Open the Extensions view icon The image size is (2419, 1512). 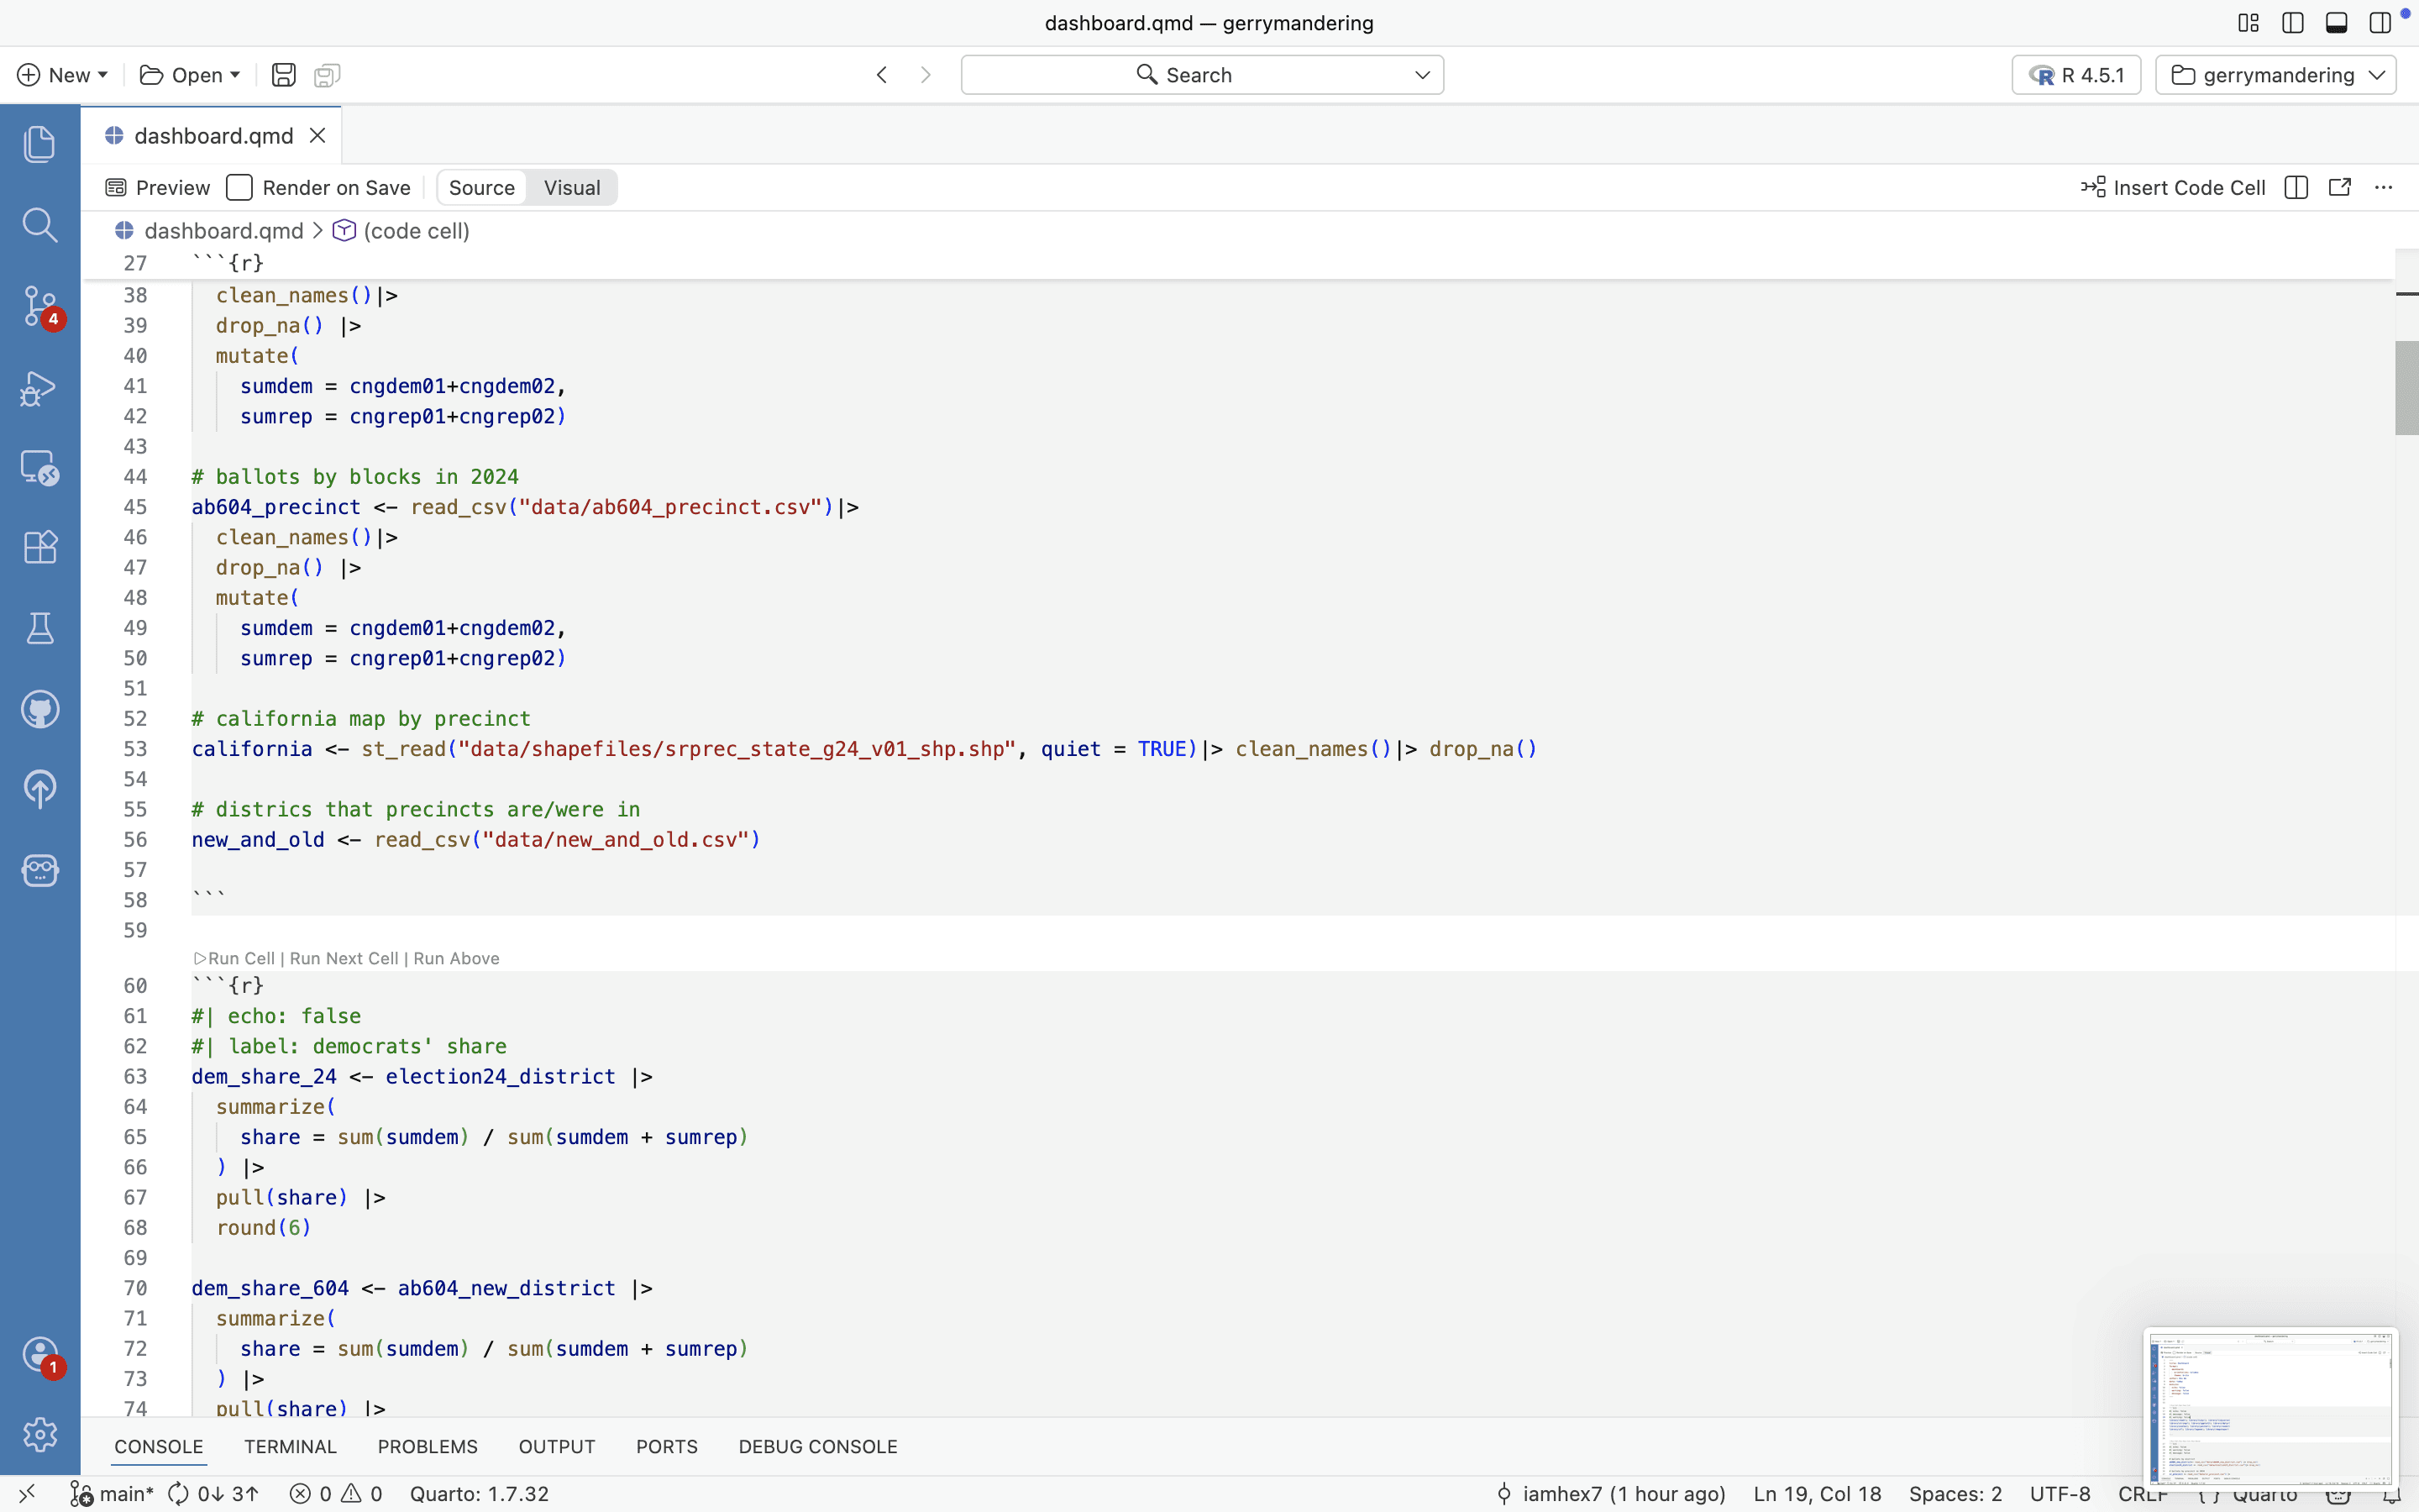point(39,547)
